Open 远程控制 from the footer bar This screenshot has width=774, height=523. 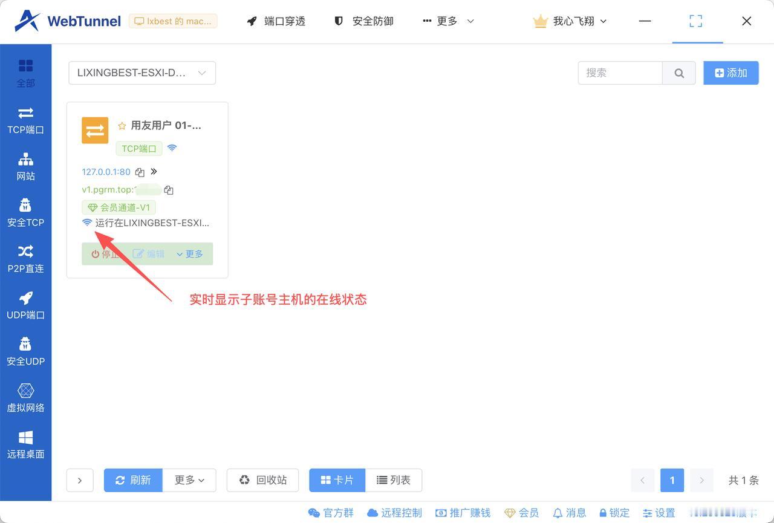[x=394, y=513]
